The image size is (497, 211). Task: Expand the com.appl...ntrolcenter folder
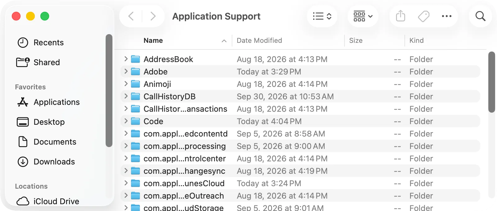tap(126, 158)
